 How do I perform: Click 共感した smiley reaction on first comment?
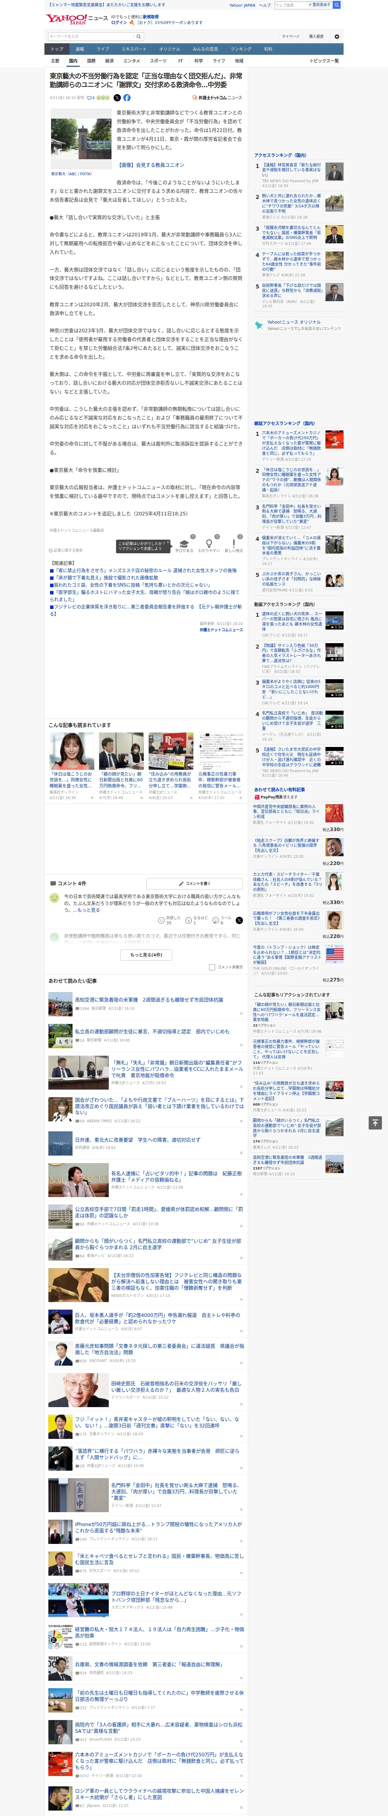pyautogui.click(x=161, y=921)
